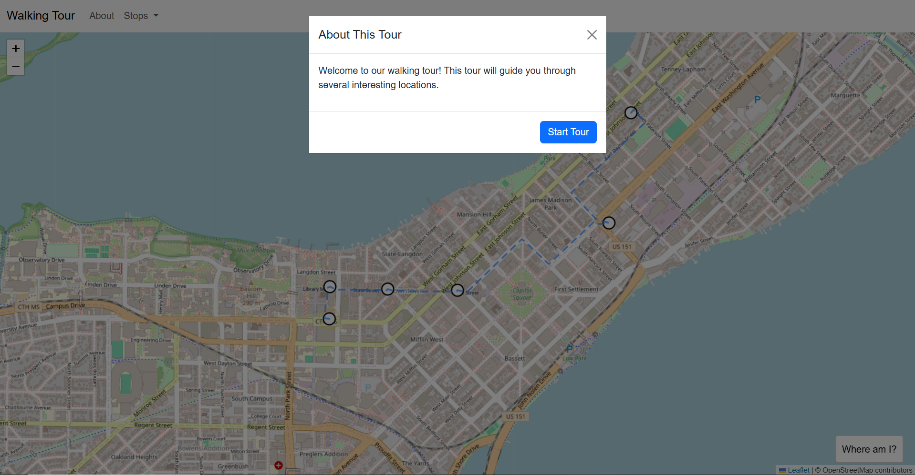Screen dimensions: 915x475
Task: Start the tour from the dialog
Action: 568,132
